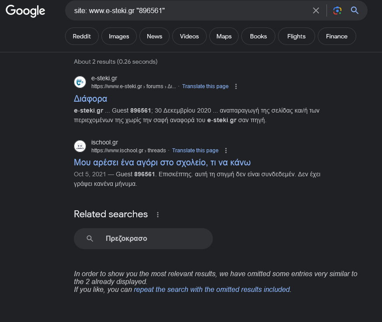This screenshot has width=382, height=322.
Task: Open Google Lens image search icon
Action: (x=337, y=10)
